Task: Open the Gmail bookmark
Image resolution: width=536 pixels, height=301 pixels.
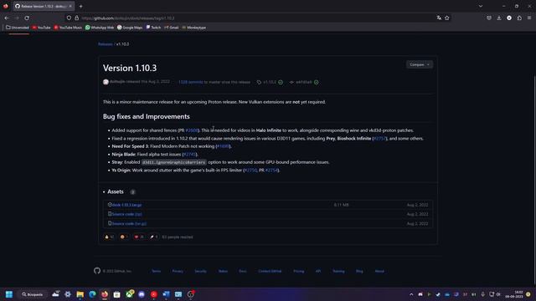Action: (x=171, y=28)
